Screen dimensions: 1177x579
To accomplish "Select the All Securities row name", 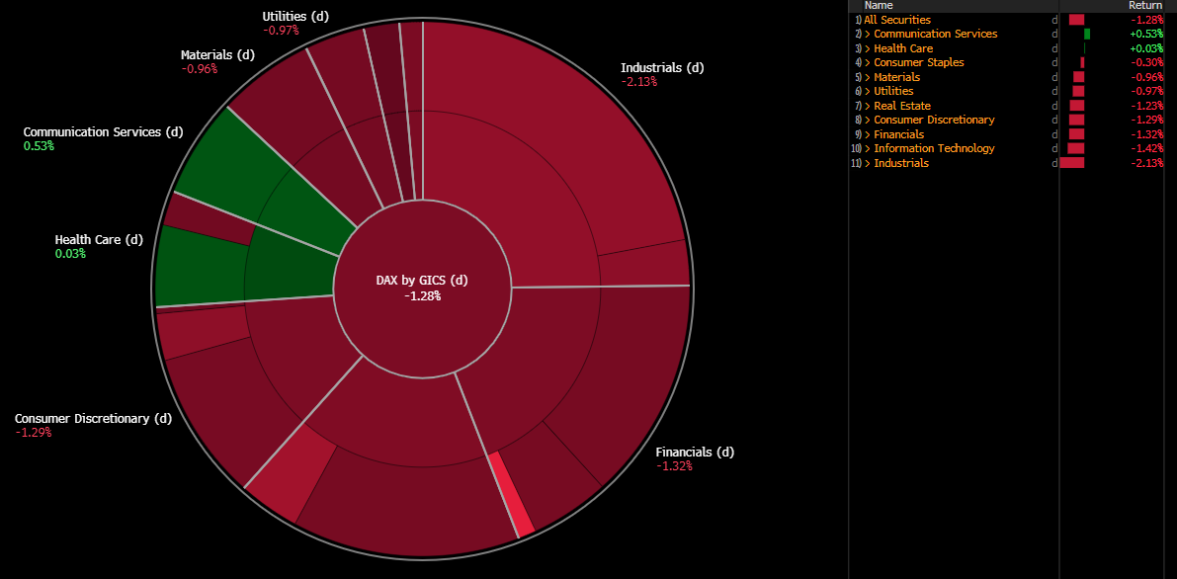I will [897, 20].
